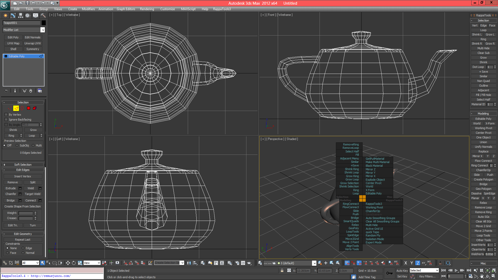Select the Select and Move tool
Screen dimensions: 498x280
tap(68, 263)
